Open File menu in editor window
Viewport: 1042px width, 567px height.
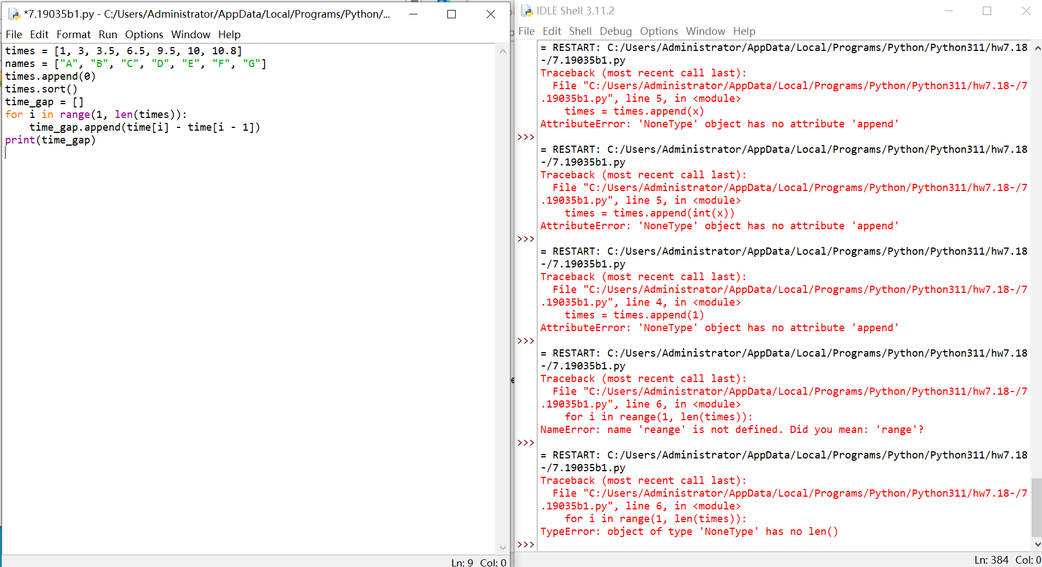pos(14,34)
